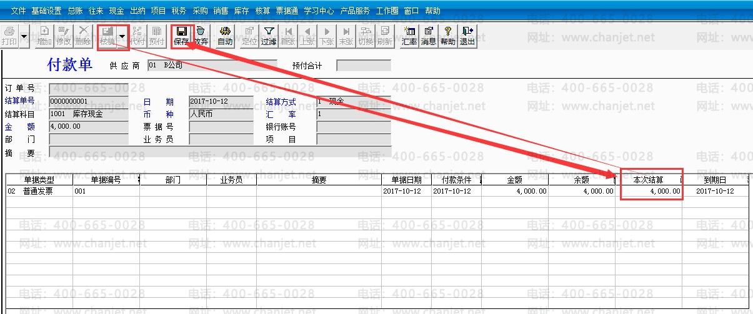Click the 增加 add icon
This screenshot has width=753, height=314.
[x=44, y=36]
